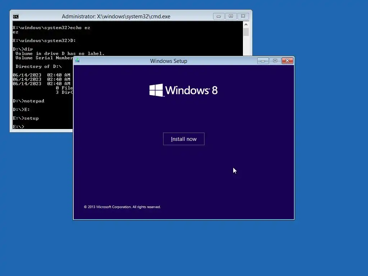This screenshot has width=368, height=276.
Task: Open the cmd.exe title bar system icon
Action: click(16, 17)
